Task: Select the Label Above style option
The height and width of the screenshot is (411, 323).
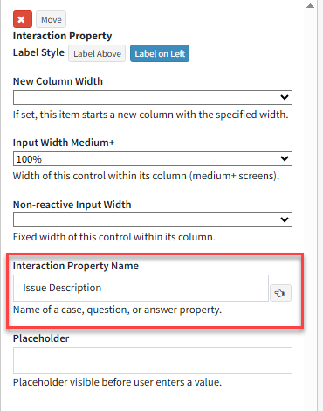Action: (x=97, y=53)
